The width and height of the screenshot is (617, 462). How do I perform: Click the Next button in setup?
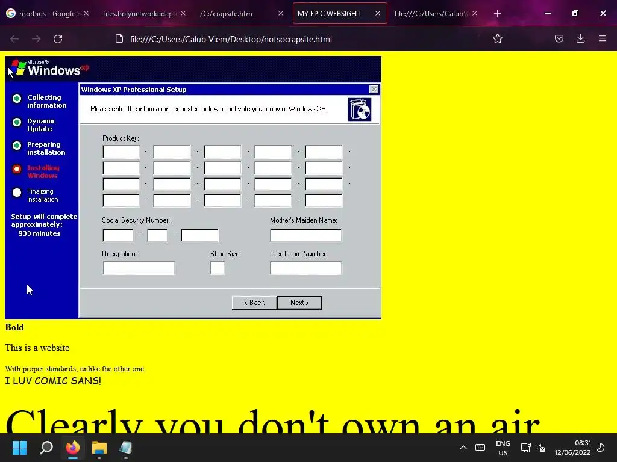tap(299, 303)
